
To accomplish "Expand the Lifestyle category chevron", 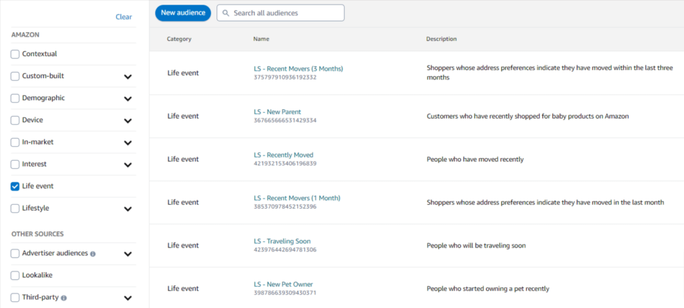I will pos(128,209).
